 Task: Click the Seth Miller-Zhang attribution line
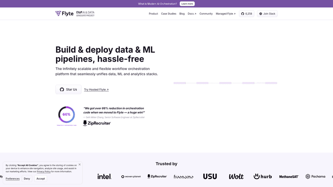pyautogui.click(x=114, y=117)
